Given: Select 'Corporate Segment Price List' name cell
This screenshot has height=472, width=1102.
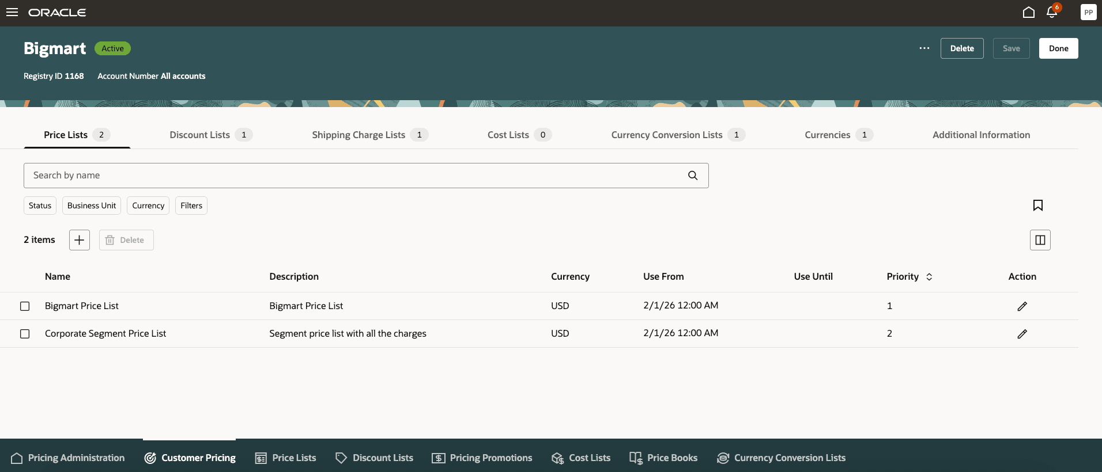Looking at the screenshot, I should coord(105,334).
